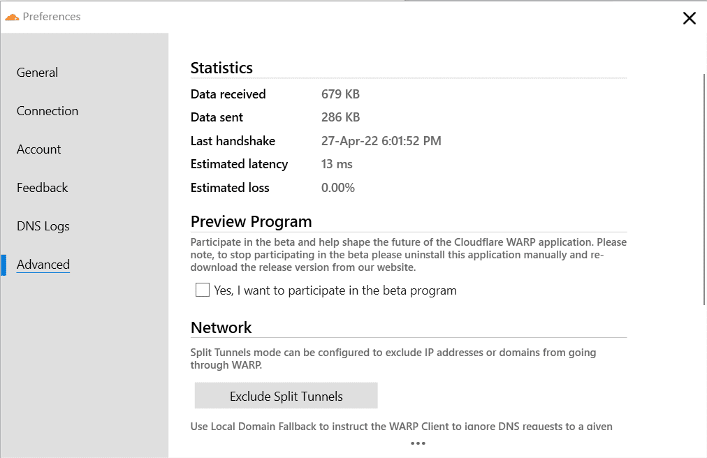Select the Last handshake timestamp value
Image resolution: width=707 pixels, height=458 pixels.
tap(381, 141)
